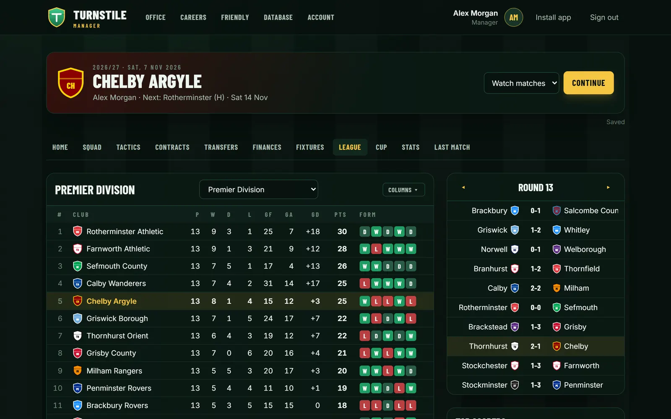Open the Contracts tab
671x419 pixels.
pos(172,147)
